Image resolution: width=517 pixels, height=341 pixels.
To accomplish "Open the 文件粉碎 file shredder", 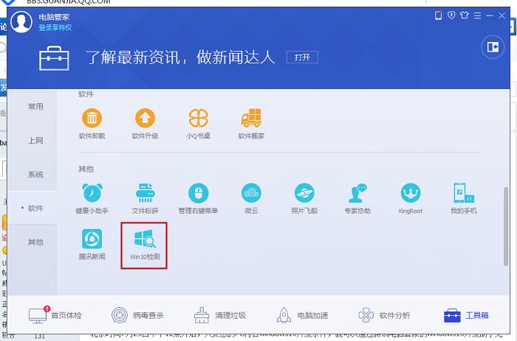I will (x=145, y=194).
